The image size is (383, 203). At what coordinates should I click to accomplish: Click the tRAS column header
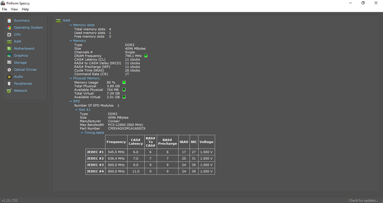pyautogui.click(x=184, y=142)
